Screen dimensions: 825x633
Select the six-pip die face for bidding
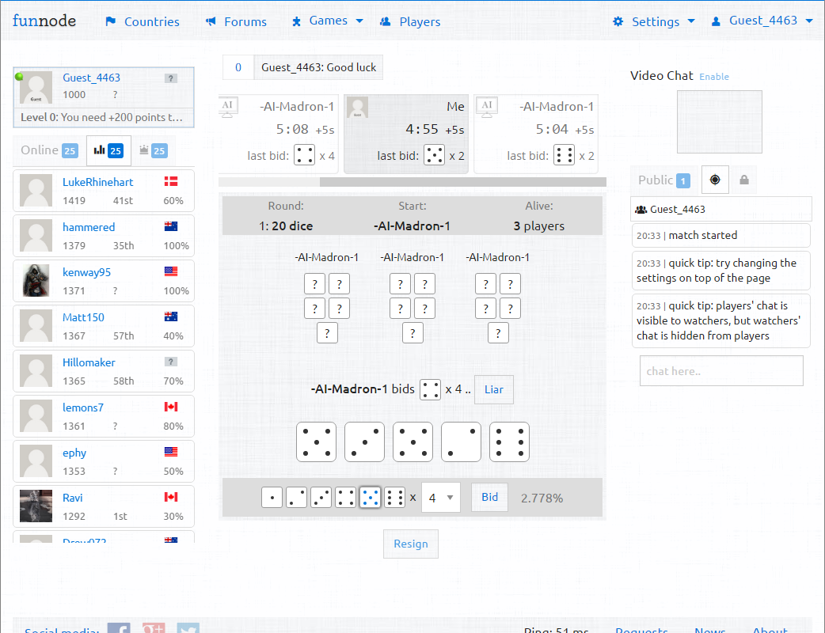(394, 498)
